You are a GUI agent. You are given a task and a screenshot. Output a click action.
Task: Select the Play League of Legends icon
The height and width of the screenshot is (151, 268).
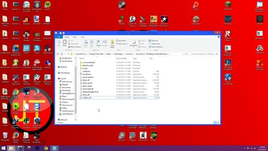pyautogui.click(x=228, y=65)
